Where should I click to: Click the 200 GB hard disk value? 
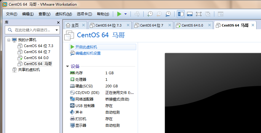pos(112,86)
